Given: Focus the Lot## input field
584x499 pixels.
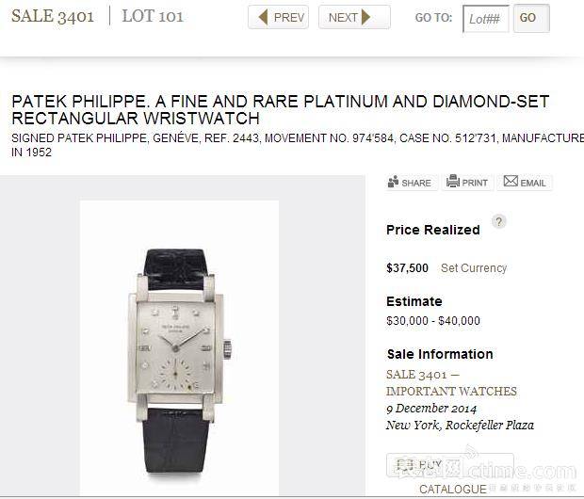Looking at the screenshot, I should pos(485,18).
